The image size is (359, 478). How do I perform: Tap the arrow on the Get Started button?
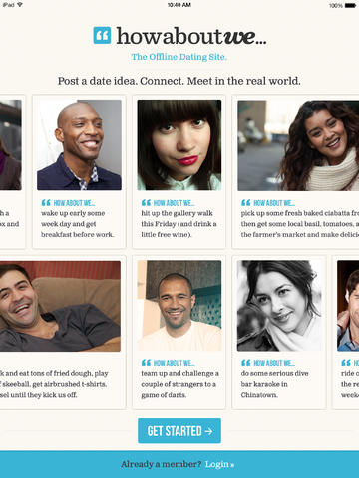[x=208, y=431]
